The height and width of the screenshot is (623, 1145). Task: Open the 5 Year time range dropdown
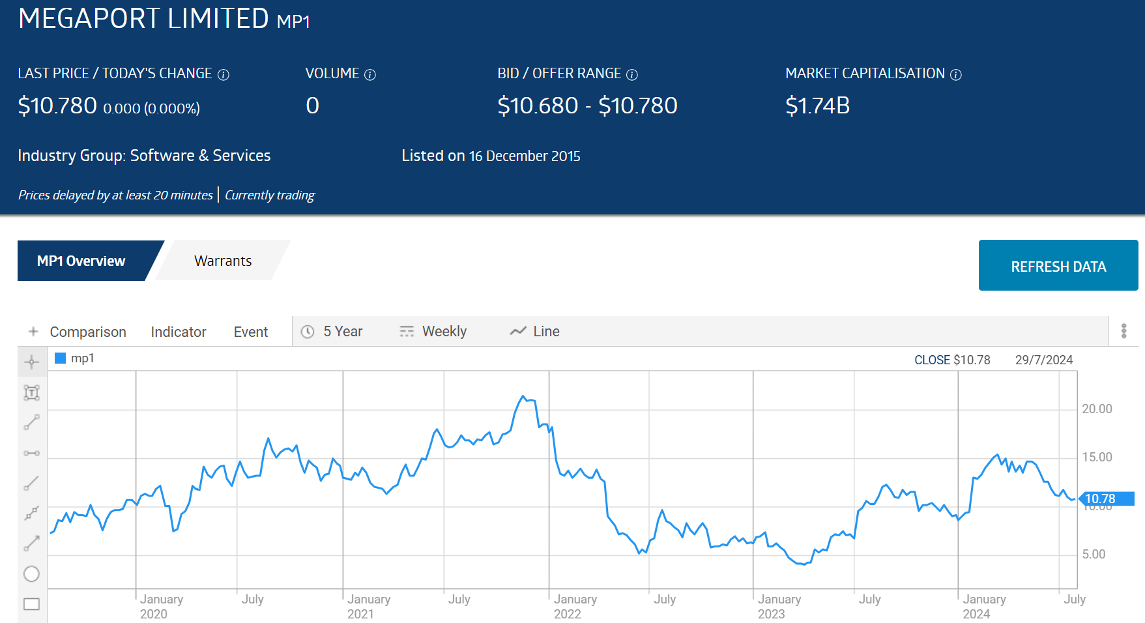point(332,332)
